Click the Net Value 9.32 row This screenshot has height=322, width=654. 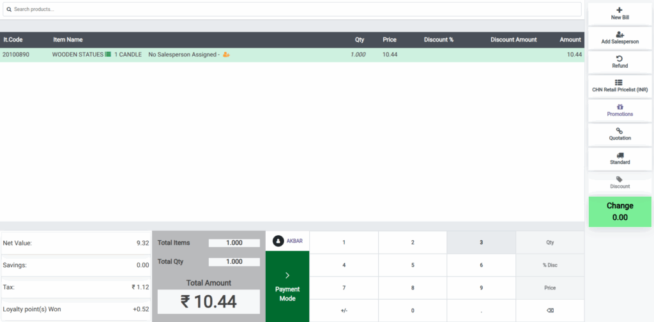tap(76, 243)
